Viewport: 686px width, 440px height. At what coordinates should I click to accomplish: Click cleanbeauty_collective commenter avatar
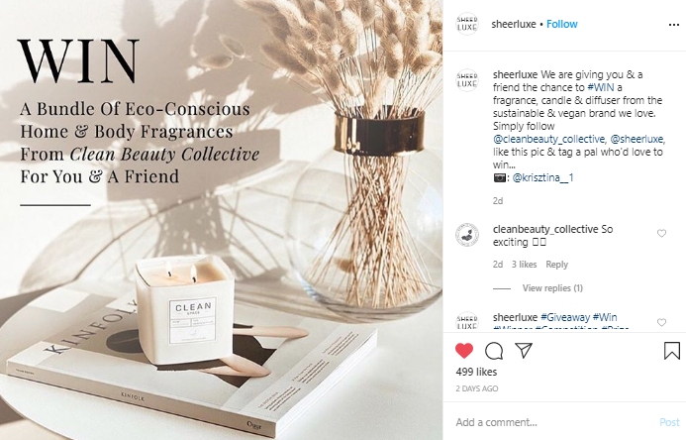pyautogui.click(x=467, y=235)
